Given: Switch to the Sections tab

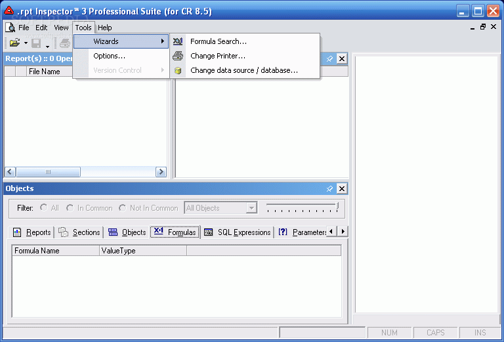Looking at the screenshot, I should pos(79,232).
